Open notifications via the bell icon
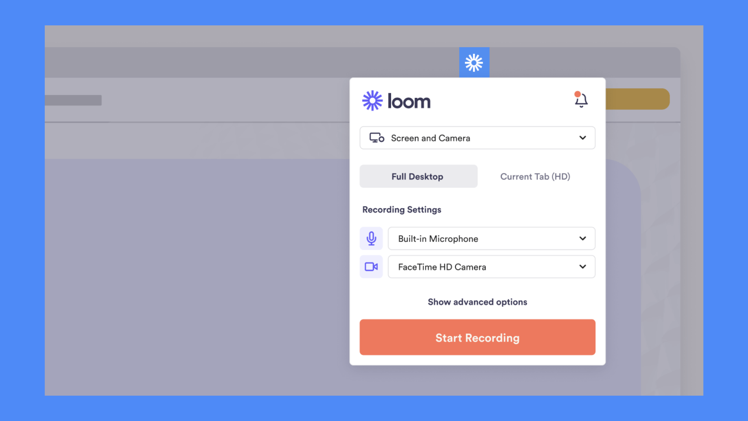The image size is (748, 421). (581, 101)
